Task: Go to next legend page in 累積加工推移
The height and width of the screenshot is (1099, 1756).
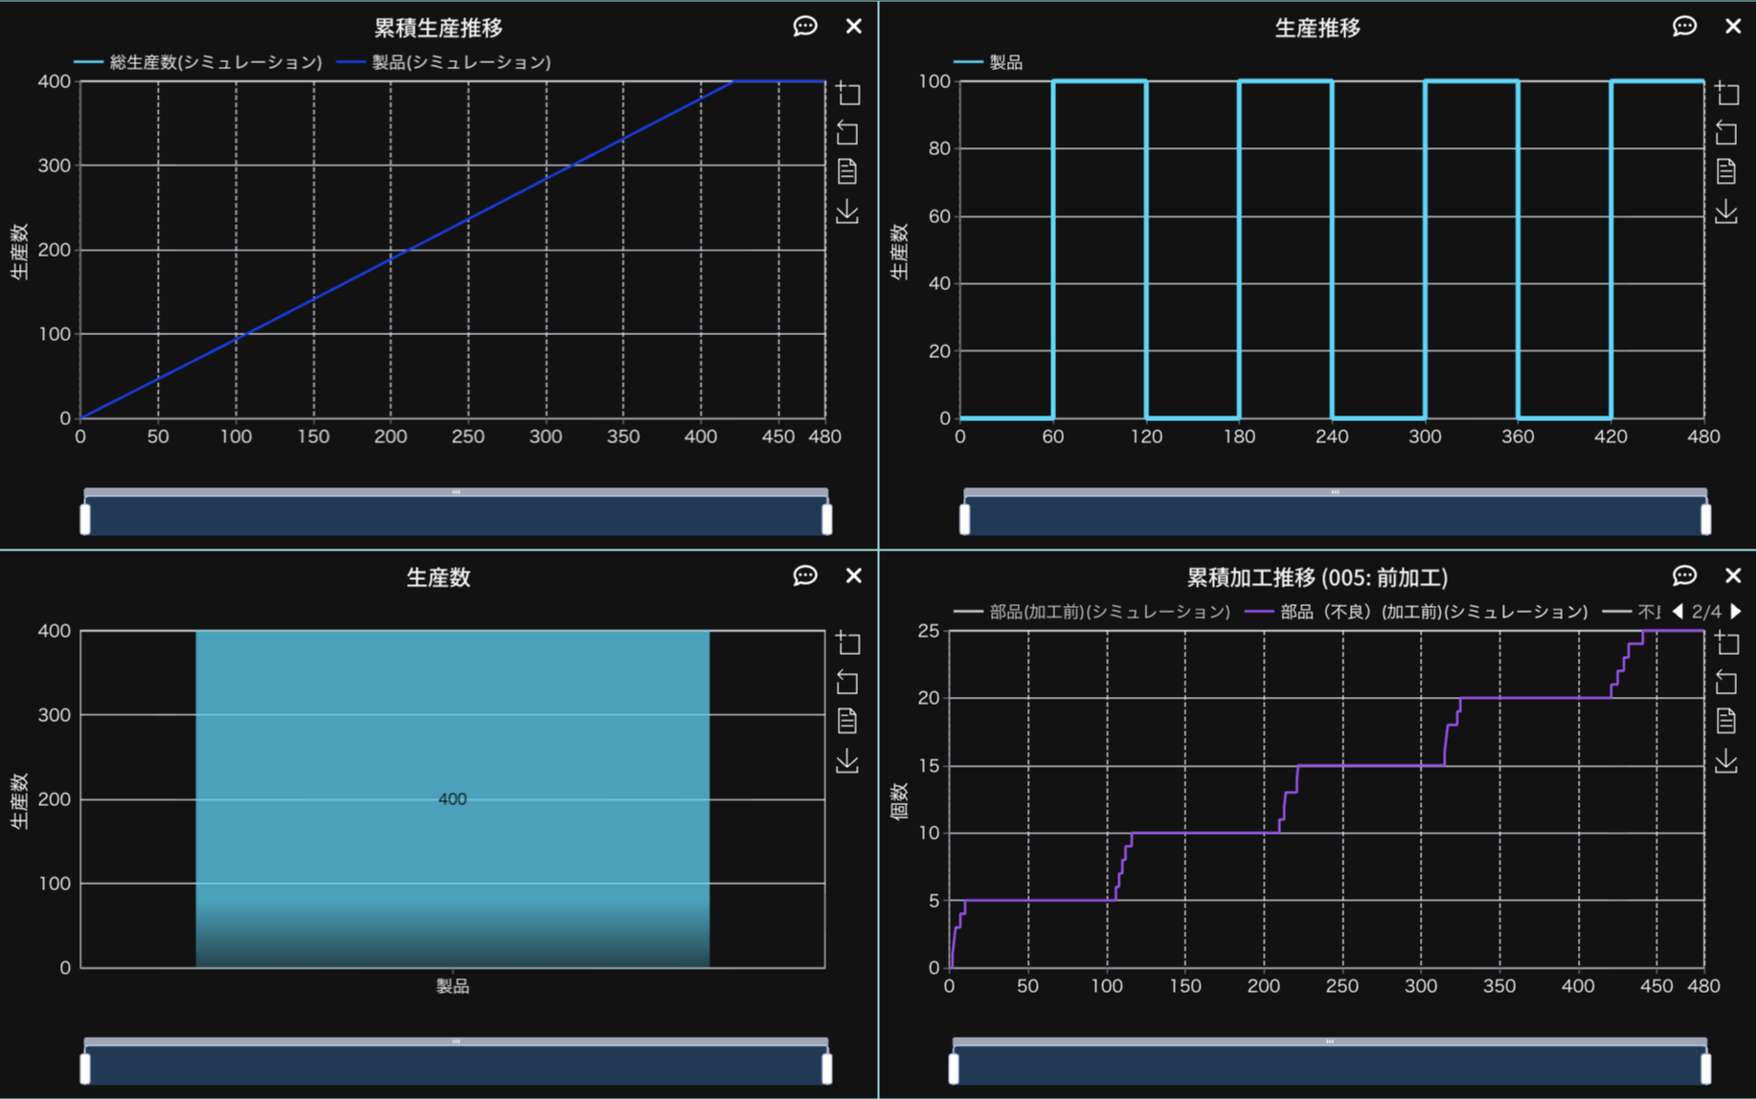Action: point(1736,611)
